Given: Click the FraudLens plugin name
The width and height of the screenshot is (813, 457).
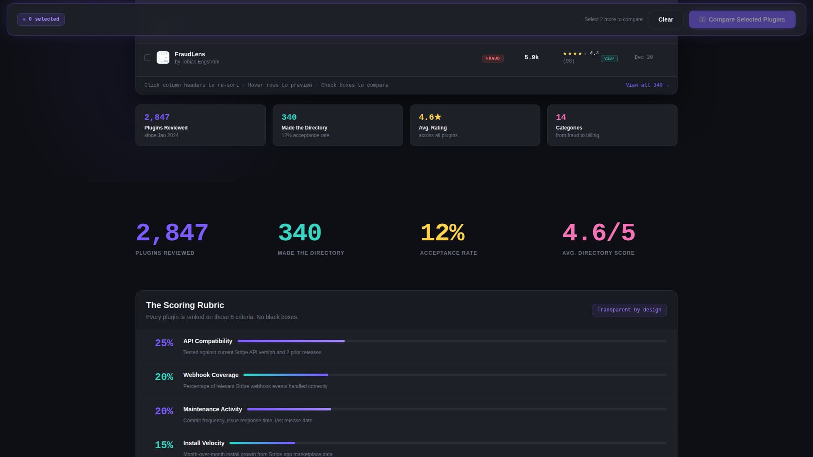Looking at the screenshot, I should point(190,54).
